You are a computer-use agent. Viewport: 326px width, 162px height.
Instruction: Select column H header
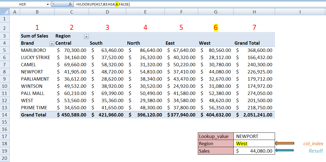tap(254, 12)
